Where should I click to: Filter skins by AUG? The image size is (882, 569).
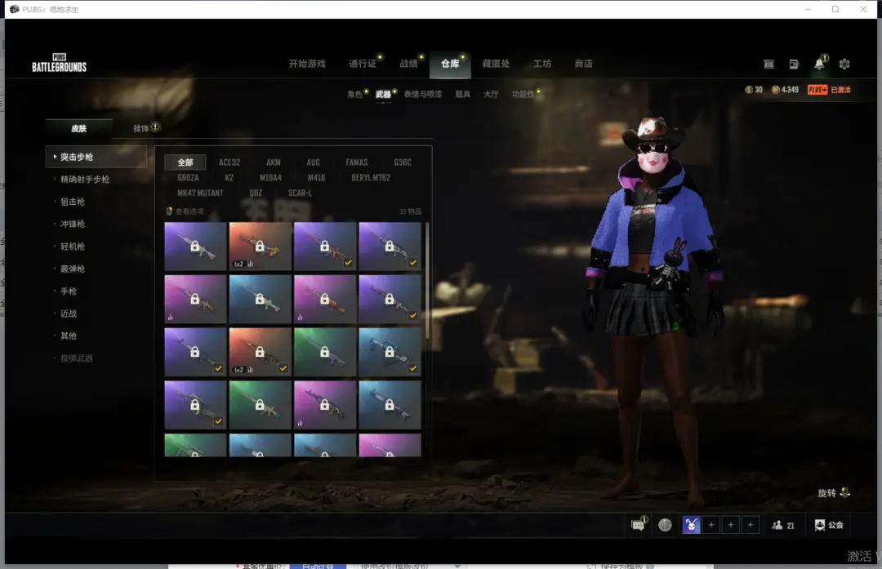tap(314, 162)
